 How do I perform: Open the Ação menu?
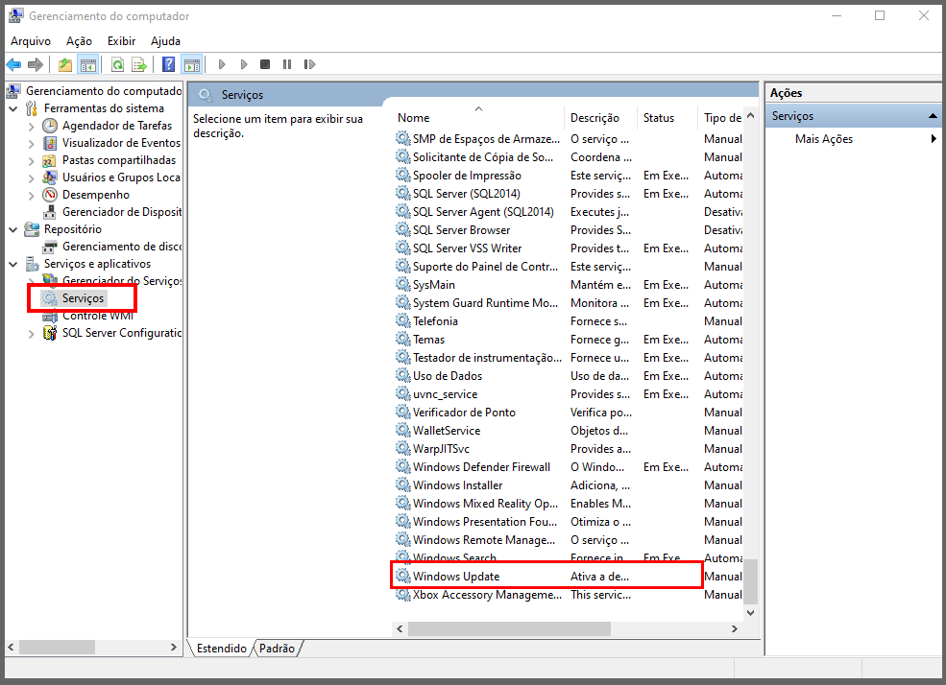[x=79, y=41]
